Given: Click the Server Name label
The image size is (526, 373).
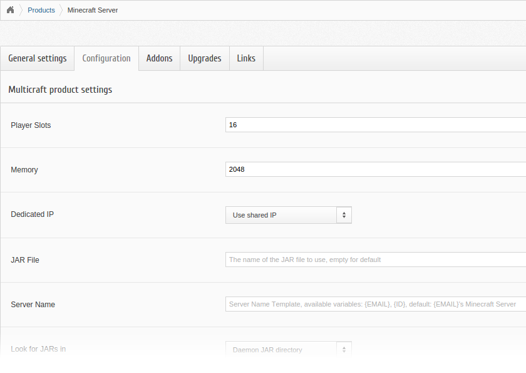Looking at the screenshot, I should coord(33,305).
